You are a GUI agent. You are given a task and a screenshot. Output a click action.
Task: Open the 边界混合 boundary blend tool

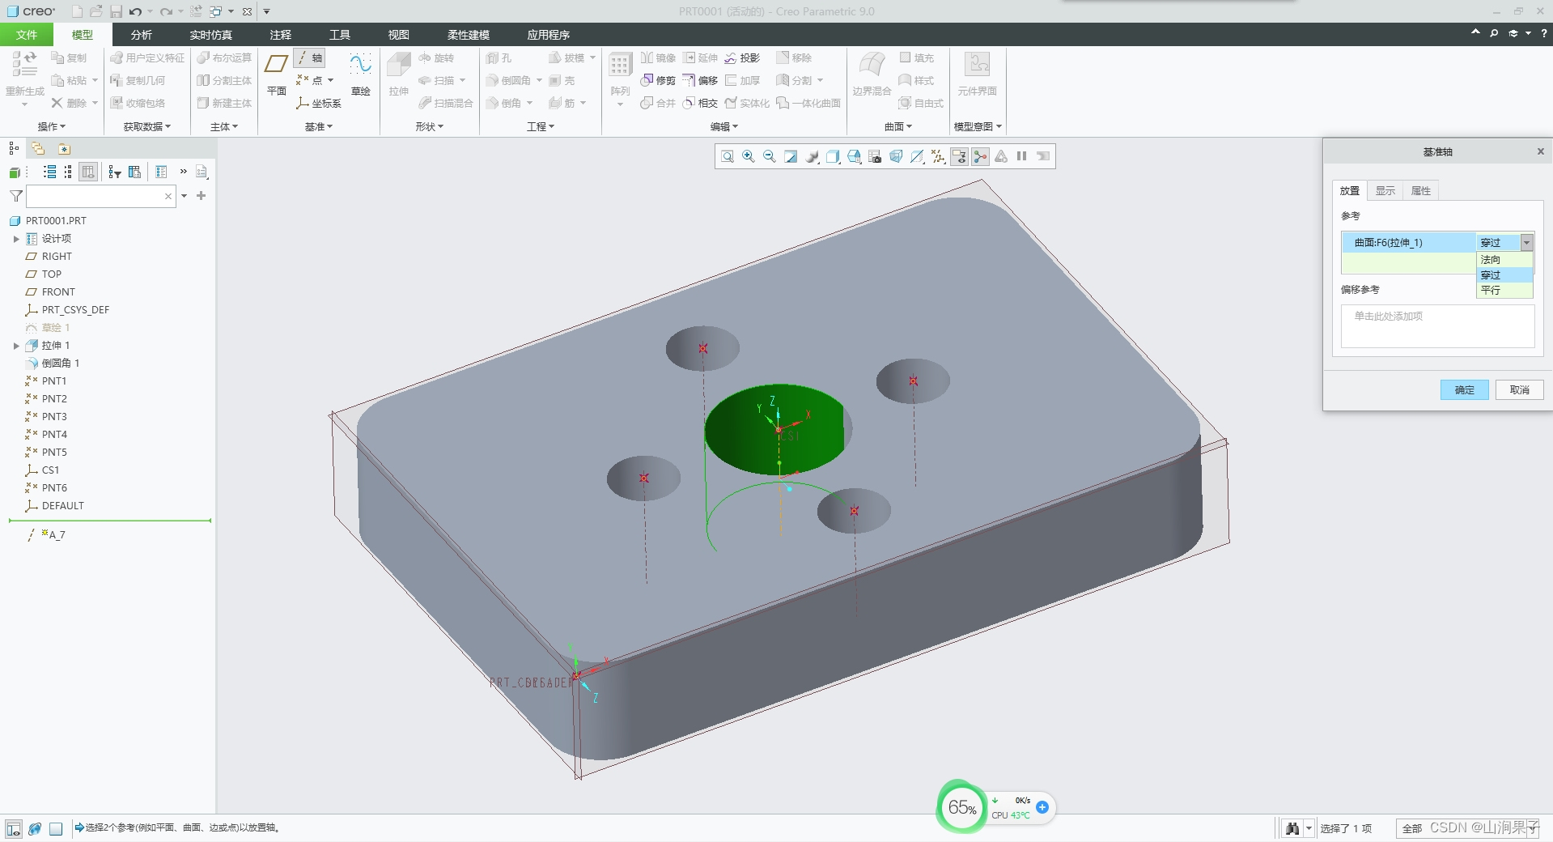point(872,74)
